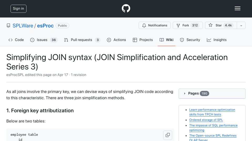Screen dimensions: 252x141
Task: Open 'The Open-source SPL Redefines OLAP Server'
Action: [213, 138]
